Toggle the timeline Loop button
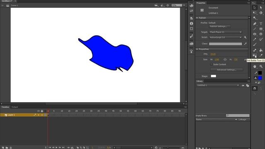The image size is (265, 149). [72, 148]
